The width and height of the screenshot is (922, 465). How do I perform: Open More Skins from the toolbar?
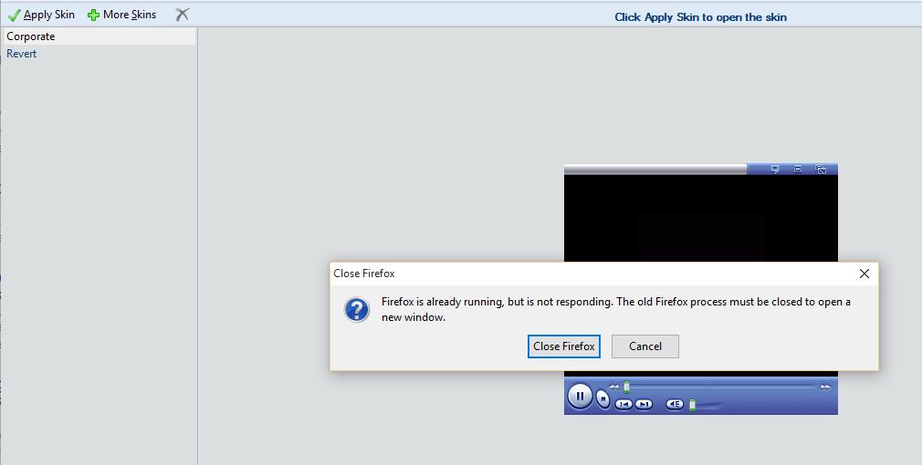point(121,15)
